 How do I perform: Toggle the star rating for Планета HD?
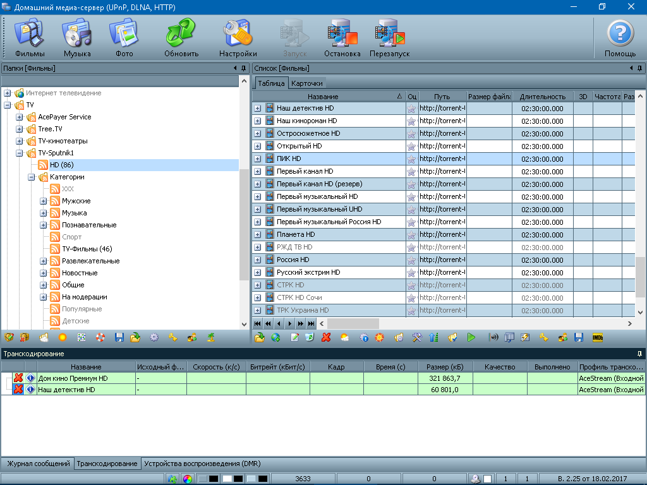(411, 235)
